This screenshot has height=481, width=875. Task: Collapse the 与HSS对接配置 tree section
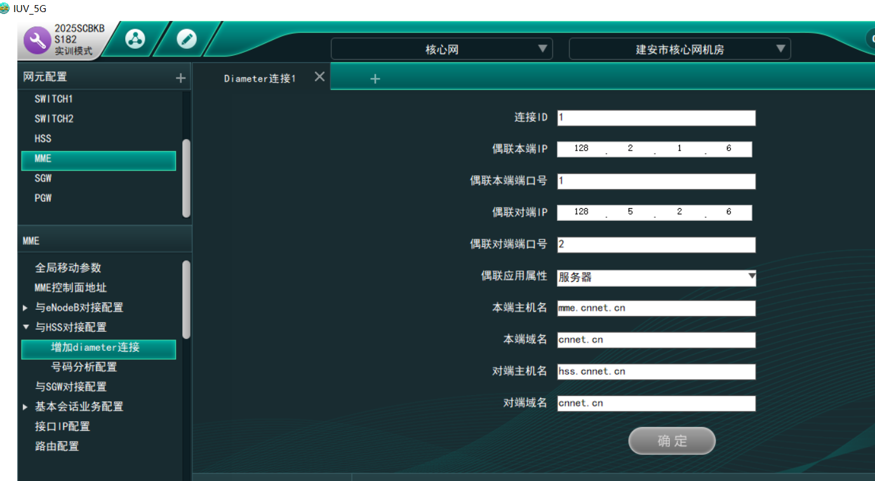25,327
